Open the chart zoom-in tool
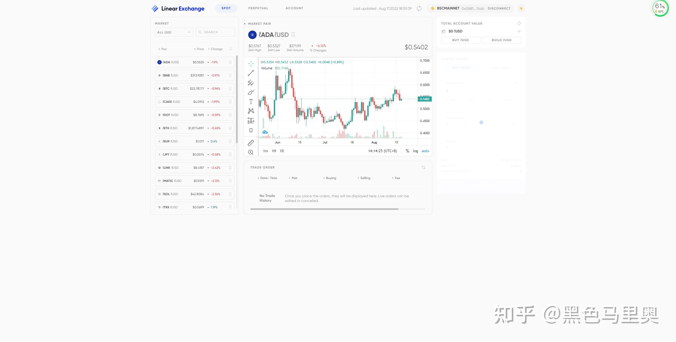The height and width of the screenshot is (342, 676). pyautogui.click(x=251, y=152)
